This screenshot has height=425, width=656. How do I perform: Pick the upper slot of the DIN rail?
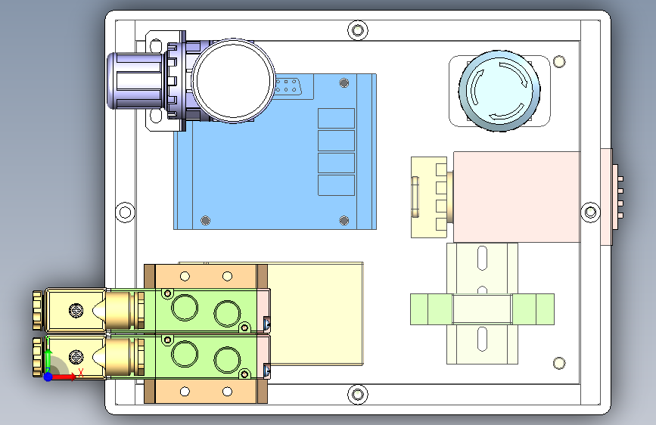[483, 258]
